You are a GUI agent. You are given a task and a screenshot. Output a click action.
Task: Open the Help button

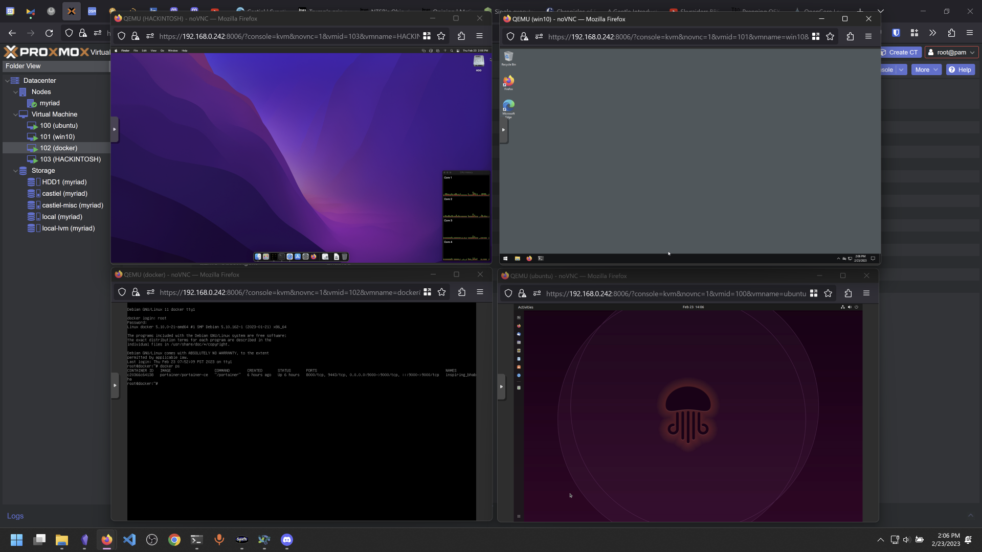(x=960, y=70)
